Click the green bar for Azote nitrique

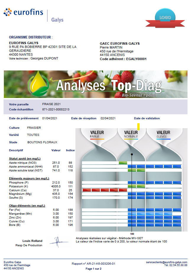(123, 163)
